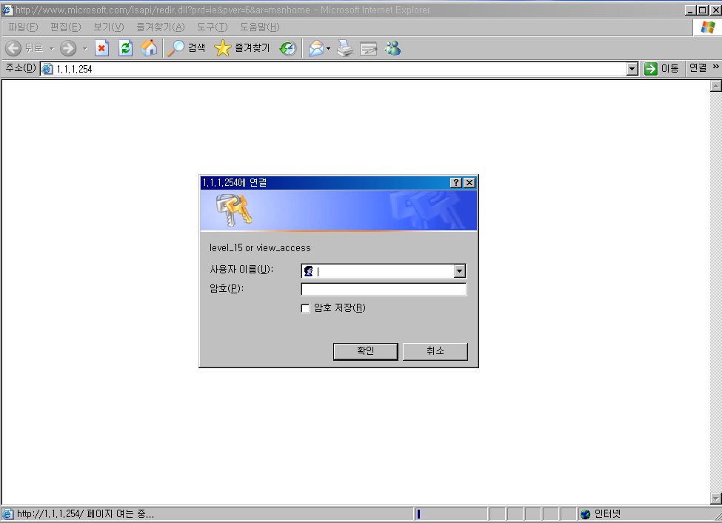
Task: Stop page loading with red X icon
Action: [101, 48]
